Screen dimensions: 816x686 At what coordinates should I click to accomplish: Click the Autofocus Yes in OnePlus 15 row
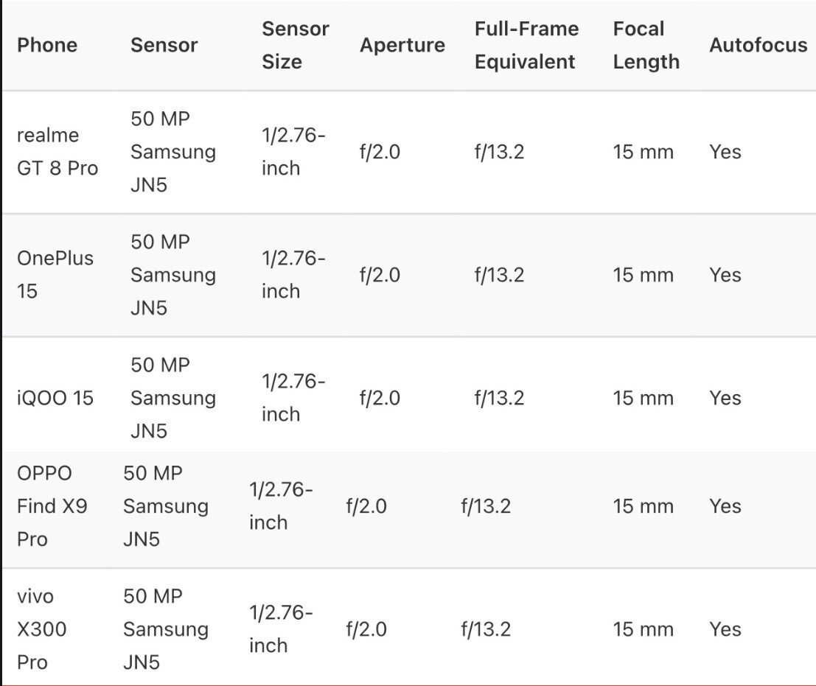coord(725,275)
